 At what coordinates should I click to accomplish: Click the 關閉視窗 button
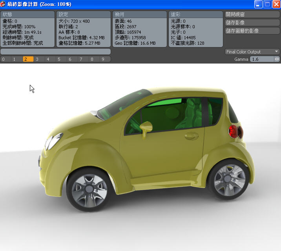[252, 15]
